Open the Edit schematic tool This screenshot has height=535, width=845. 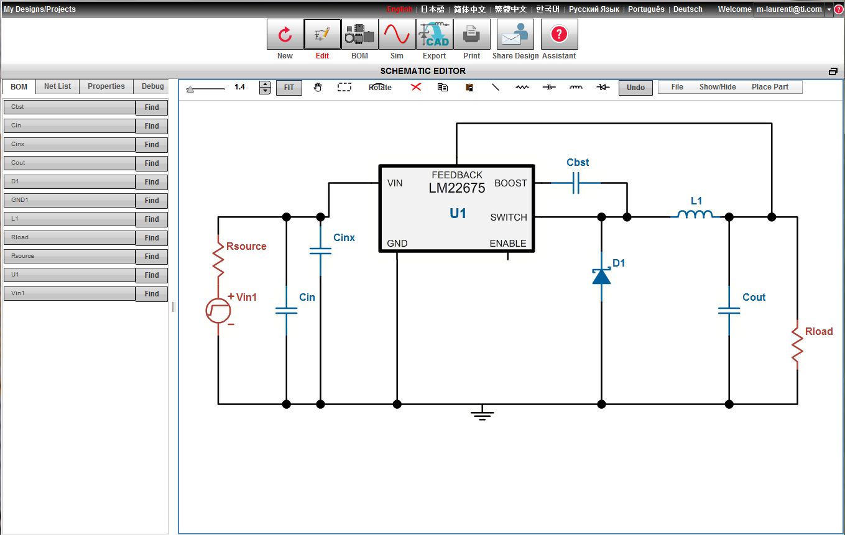coord(322,34)
